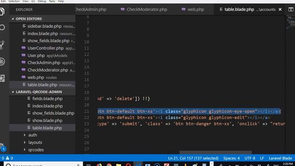The height and width of the screenshot is (166, 295).
Task: Open the Help menu
Action: click(61, 1)
